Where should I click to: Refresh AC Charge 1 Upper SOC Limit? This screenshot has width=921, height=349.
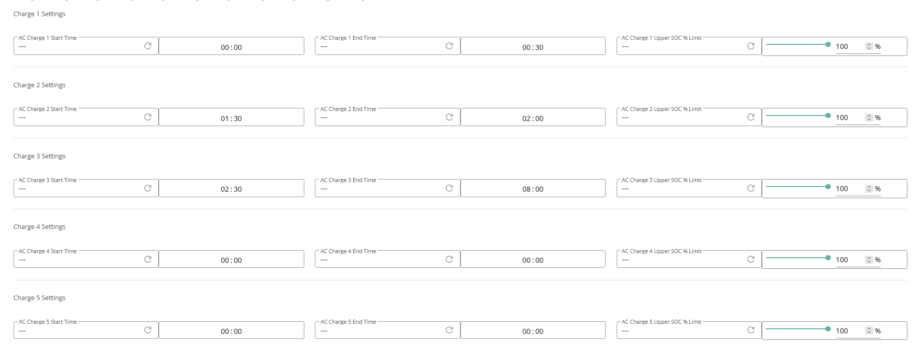point(751,46)
